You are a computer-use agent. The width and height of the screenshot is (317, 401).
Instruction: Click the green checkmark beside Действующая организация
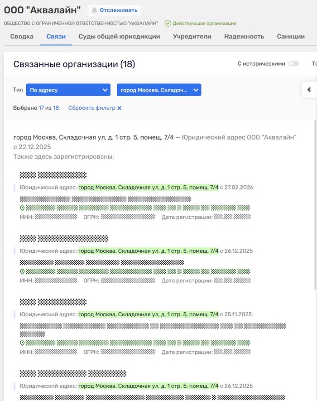[x=168, y=23]
